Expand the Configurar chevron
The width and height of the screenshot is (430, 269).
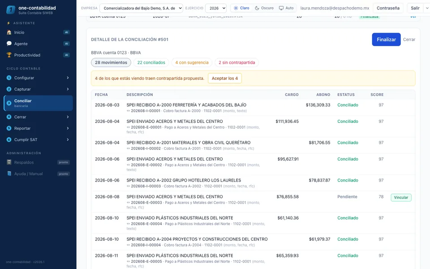[x=68, y=78]
